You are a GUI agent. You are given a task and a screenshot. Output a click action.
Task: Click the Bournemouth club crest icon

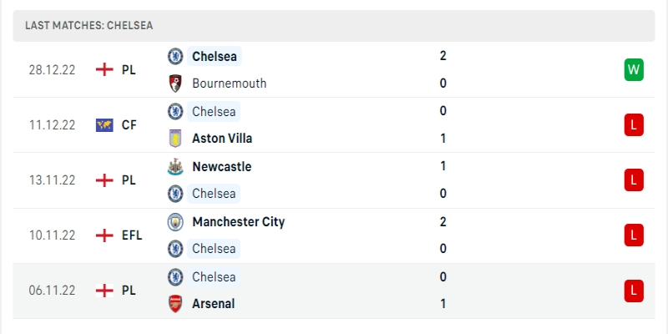pos(175,83)
